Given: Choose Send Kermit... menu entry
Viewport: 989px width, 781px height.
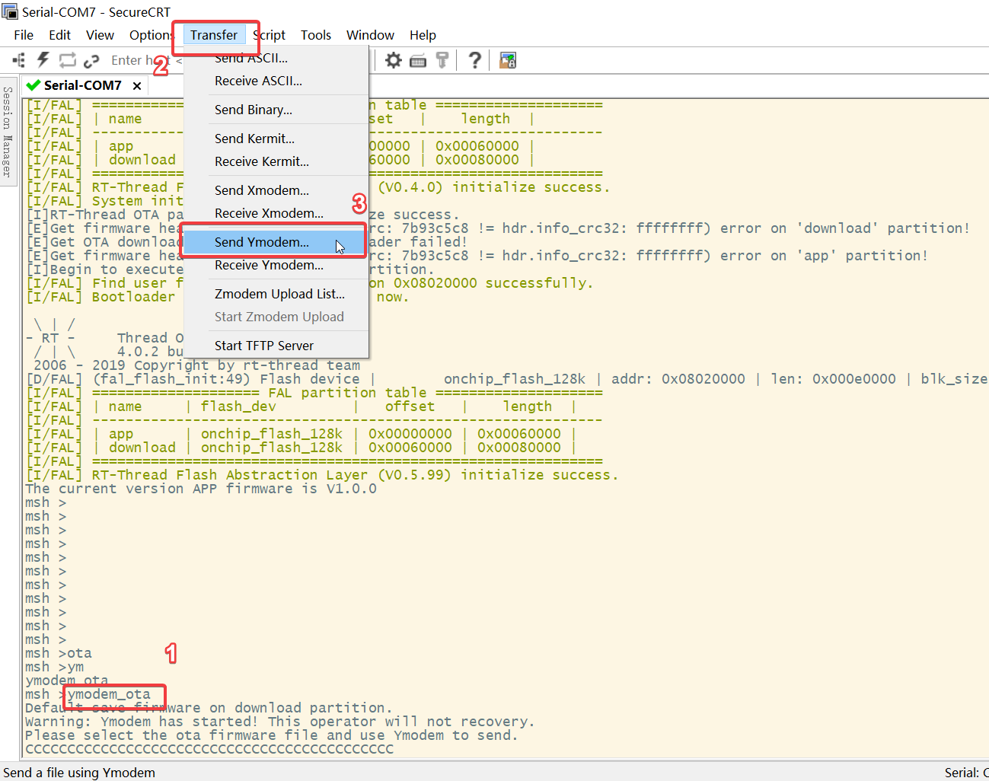Looking at the screenshot, I should point(276,139).
